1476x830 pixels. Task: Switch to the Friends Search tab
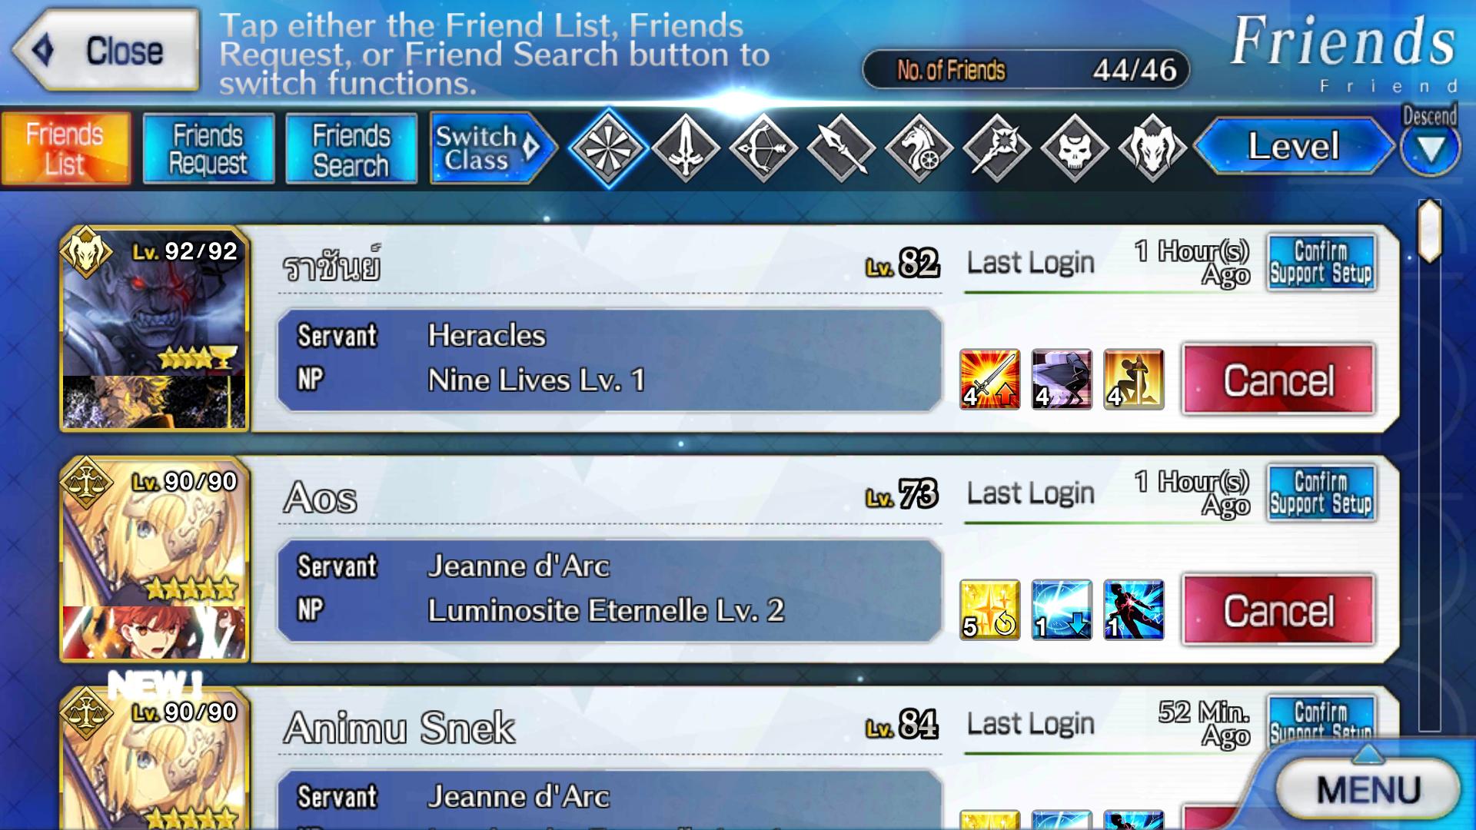pyautogui.click(x=351, y=148)
